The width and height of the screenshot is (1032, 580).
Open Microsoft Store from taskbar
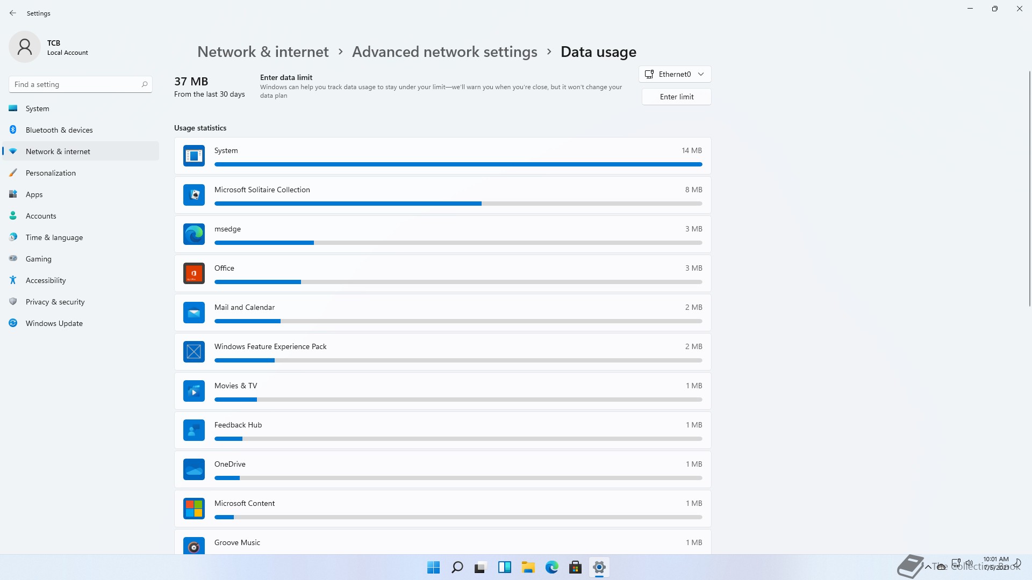click(x=575, y=567)
